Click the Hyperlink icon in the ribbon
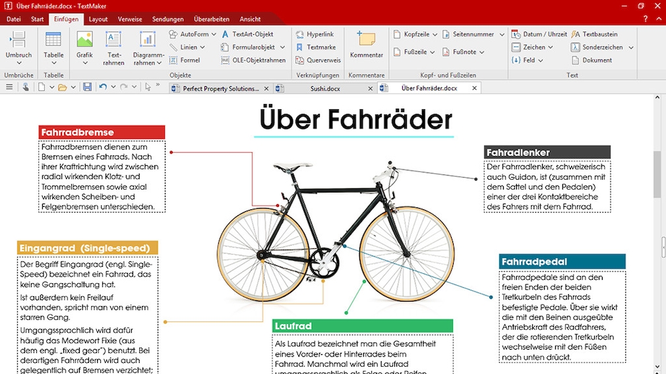Viewport: 666px width, 374px height. pos(300,34)
